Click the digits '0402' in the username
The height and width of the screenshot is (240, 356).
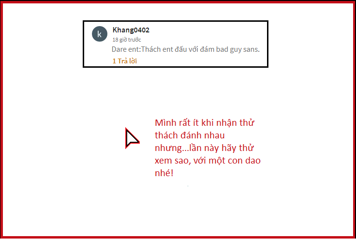click(142, 30)
